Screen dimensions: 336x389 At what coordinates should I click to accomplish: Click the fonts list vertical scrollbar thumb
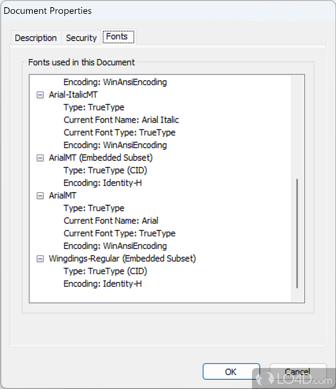297,233
